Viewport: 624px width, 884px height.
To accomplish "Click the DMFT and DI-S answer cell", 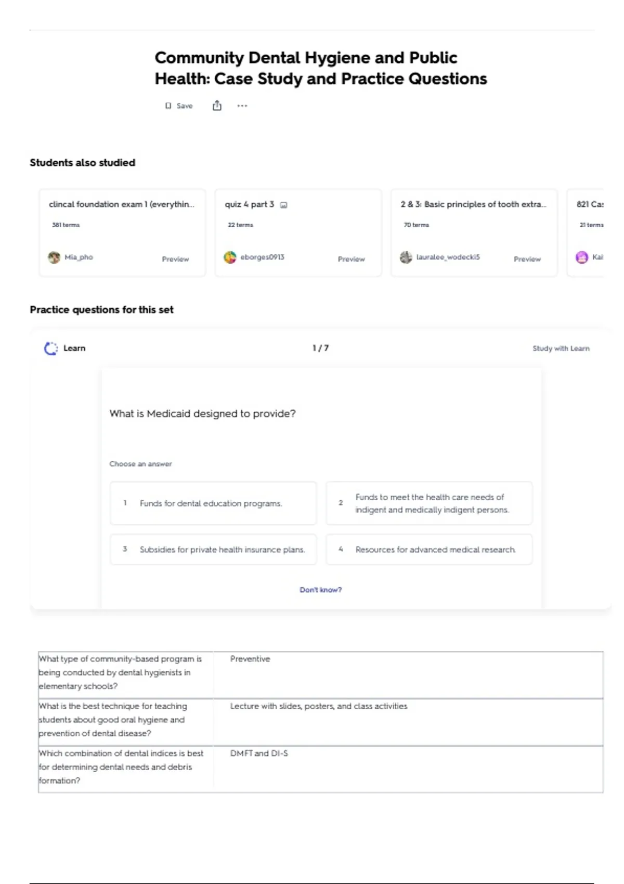I will click(408, 769).
